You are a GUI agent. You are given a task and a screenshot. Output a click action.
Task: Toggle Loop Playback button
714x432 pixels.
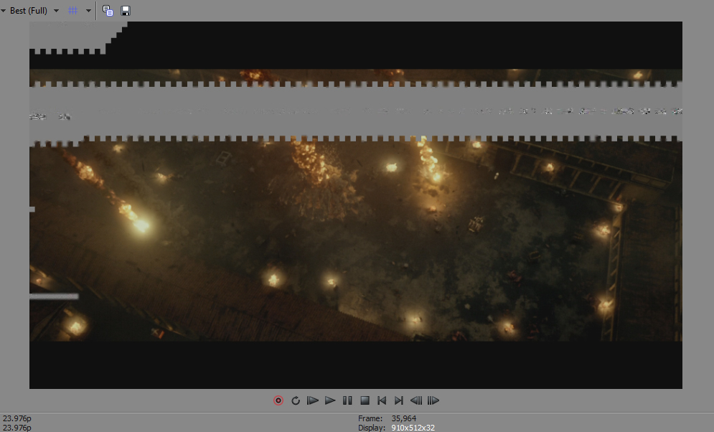[296, 400]
